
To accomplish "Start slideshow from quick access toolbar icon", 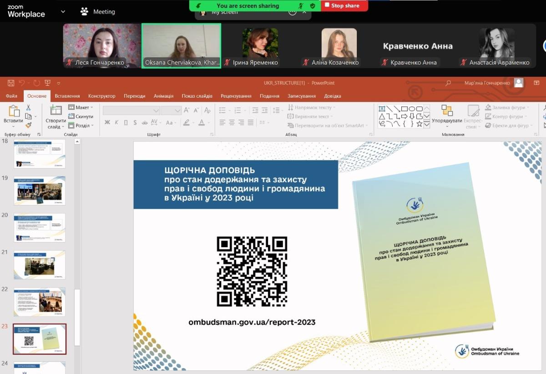I will click(x=47, y=83).
